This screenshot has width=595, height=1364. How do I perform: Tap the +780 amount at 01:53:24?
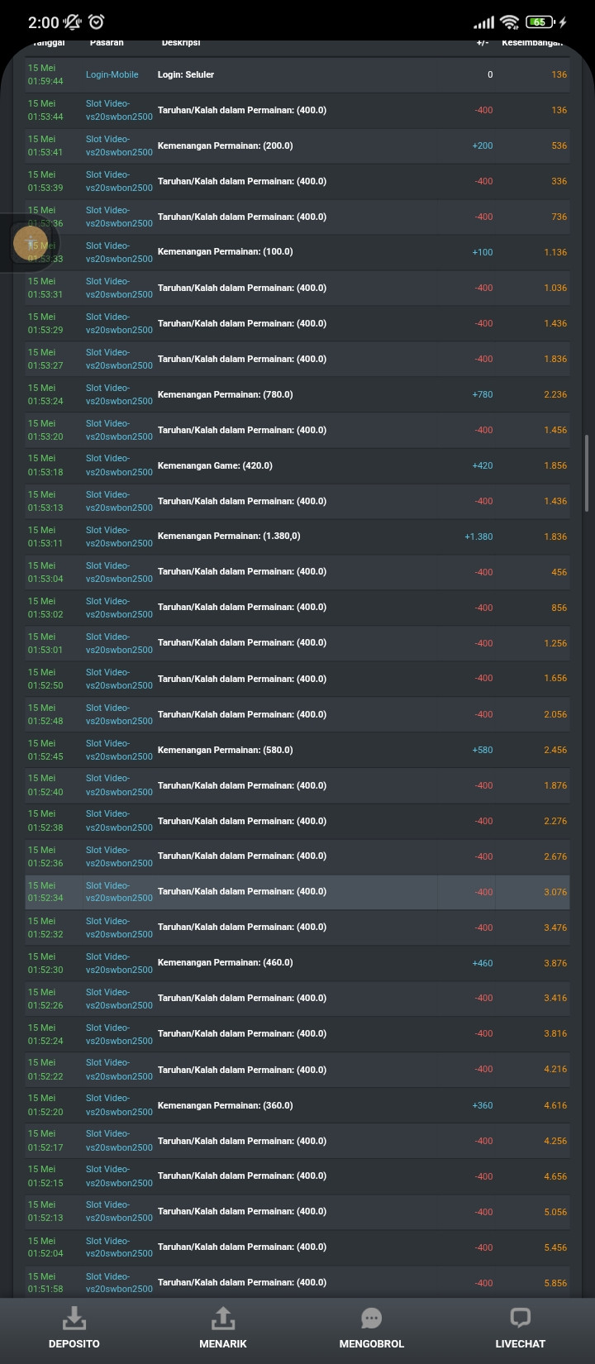(x=483, y=395)
